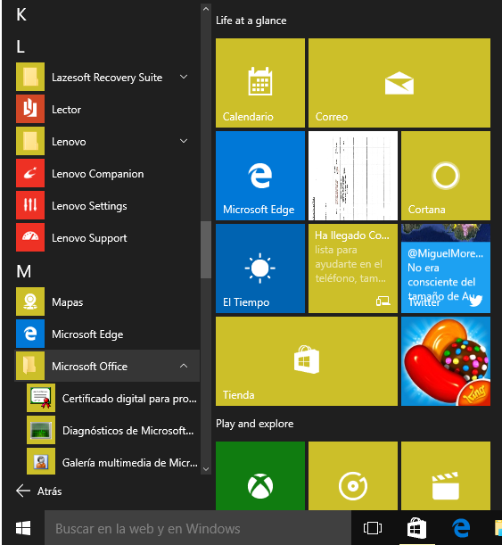Select the Lenovo Companion label
Image resolution: width=502 pixels, height=545 pixels.
click(97, 174)
